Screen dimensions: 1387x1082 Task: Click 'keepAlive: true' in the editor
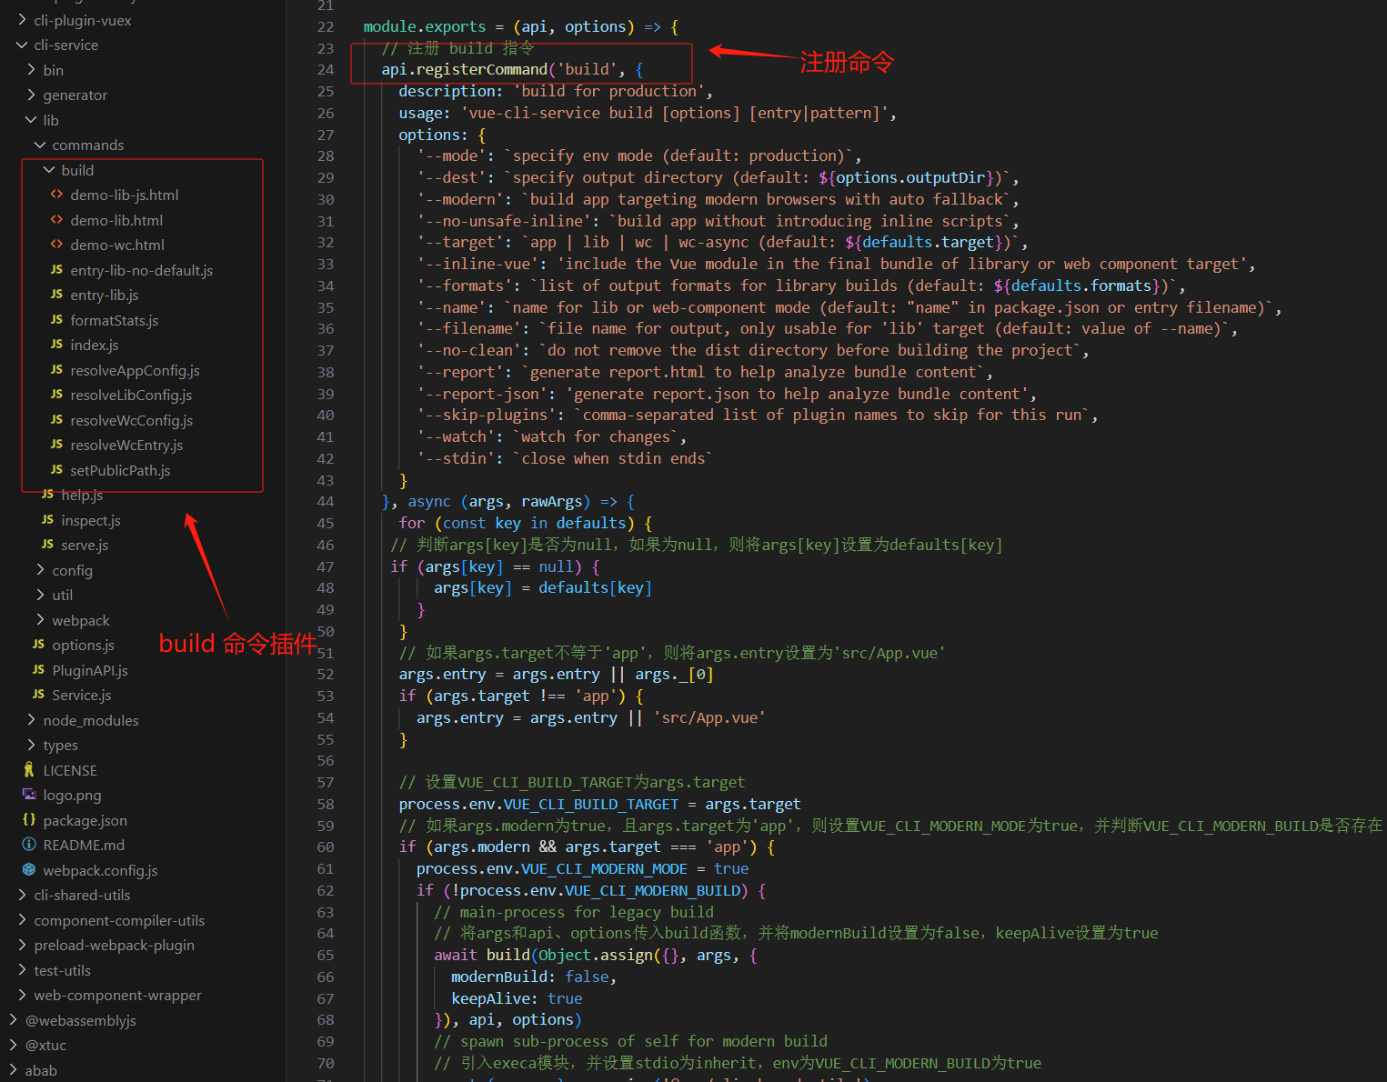click(x=517, y=998)
